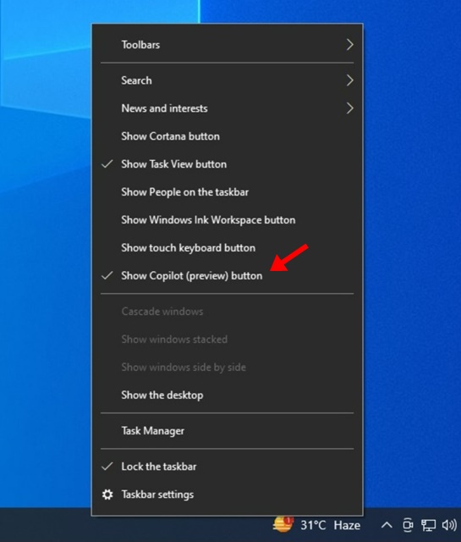Enable Show touch keyboard button
This screenshot has width=461, height=542.
[228, 248]
